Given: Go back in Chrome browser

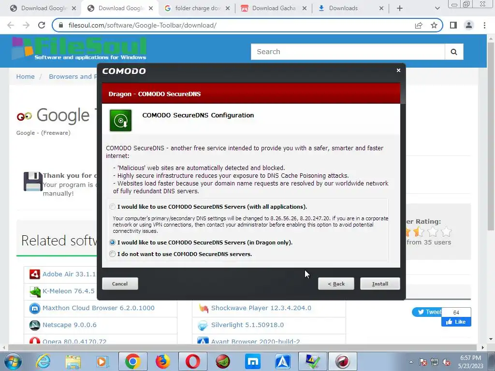Looking at the screenshot, I should 11,25.
